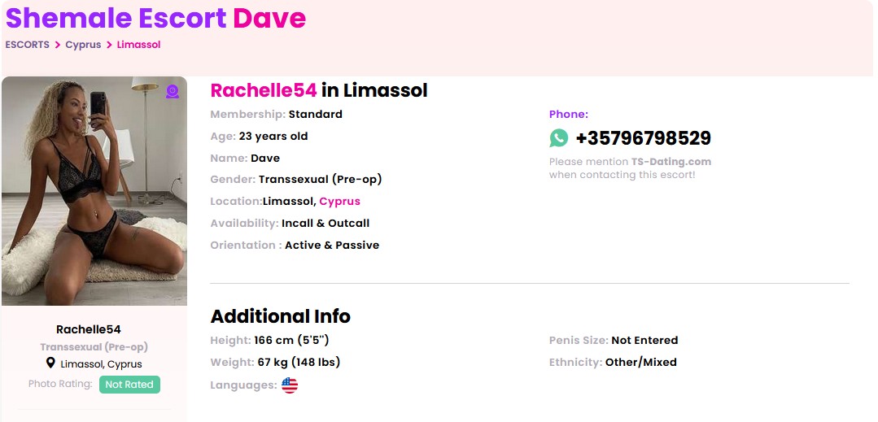Click the green WhatsApp icon

(558, 138)
